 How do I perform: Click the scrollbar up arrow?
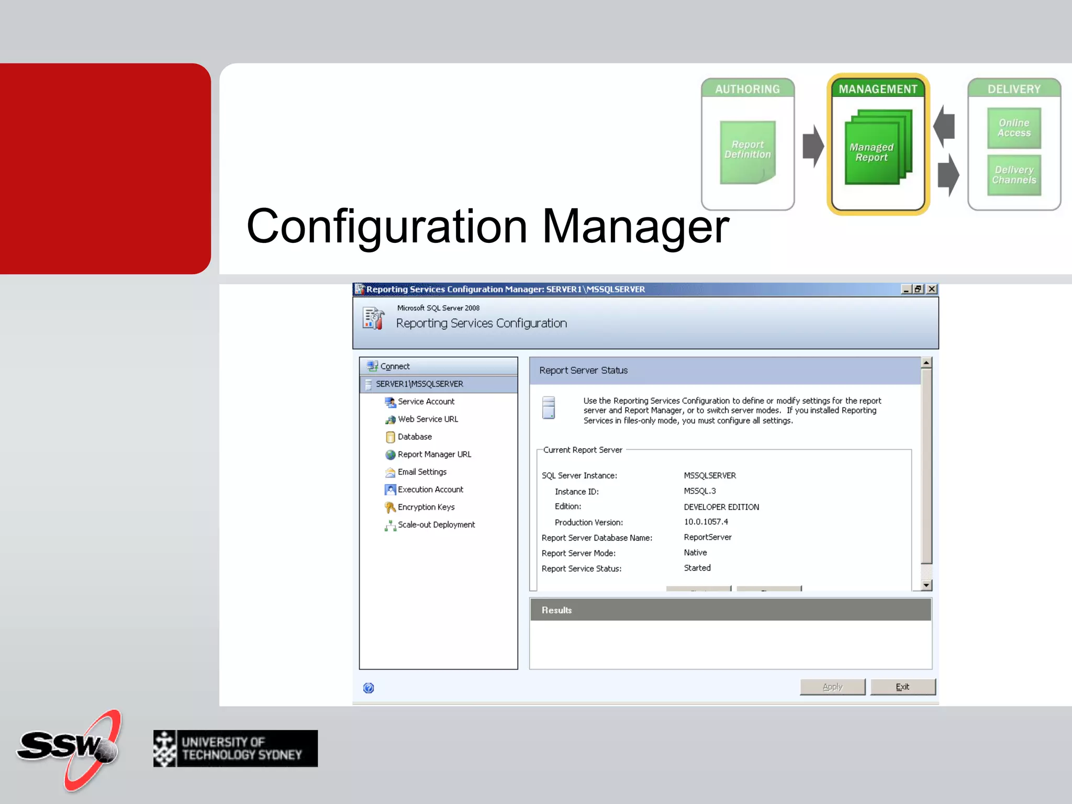(926, 363)
